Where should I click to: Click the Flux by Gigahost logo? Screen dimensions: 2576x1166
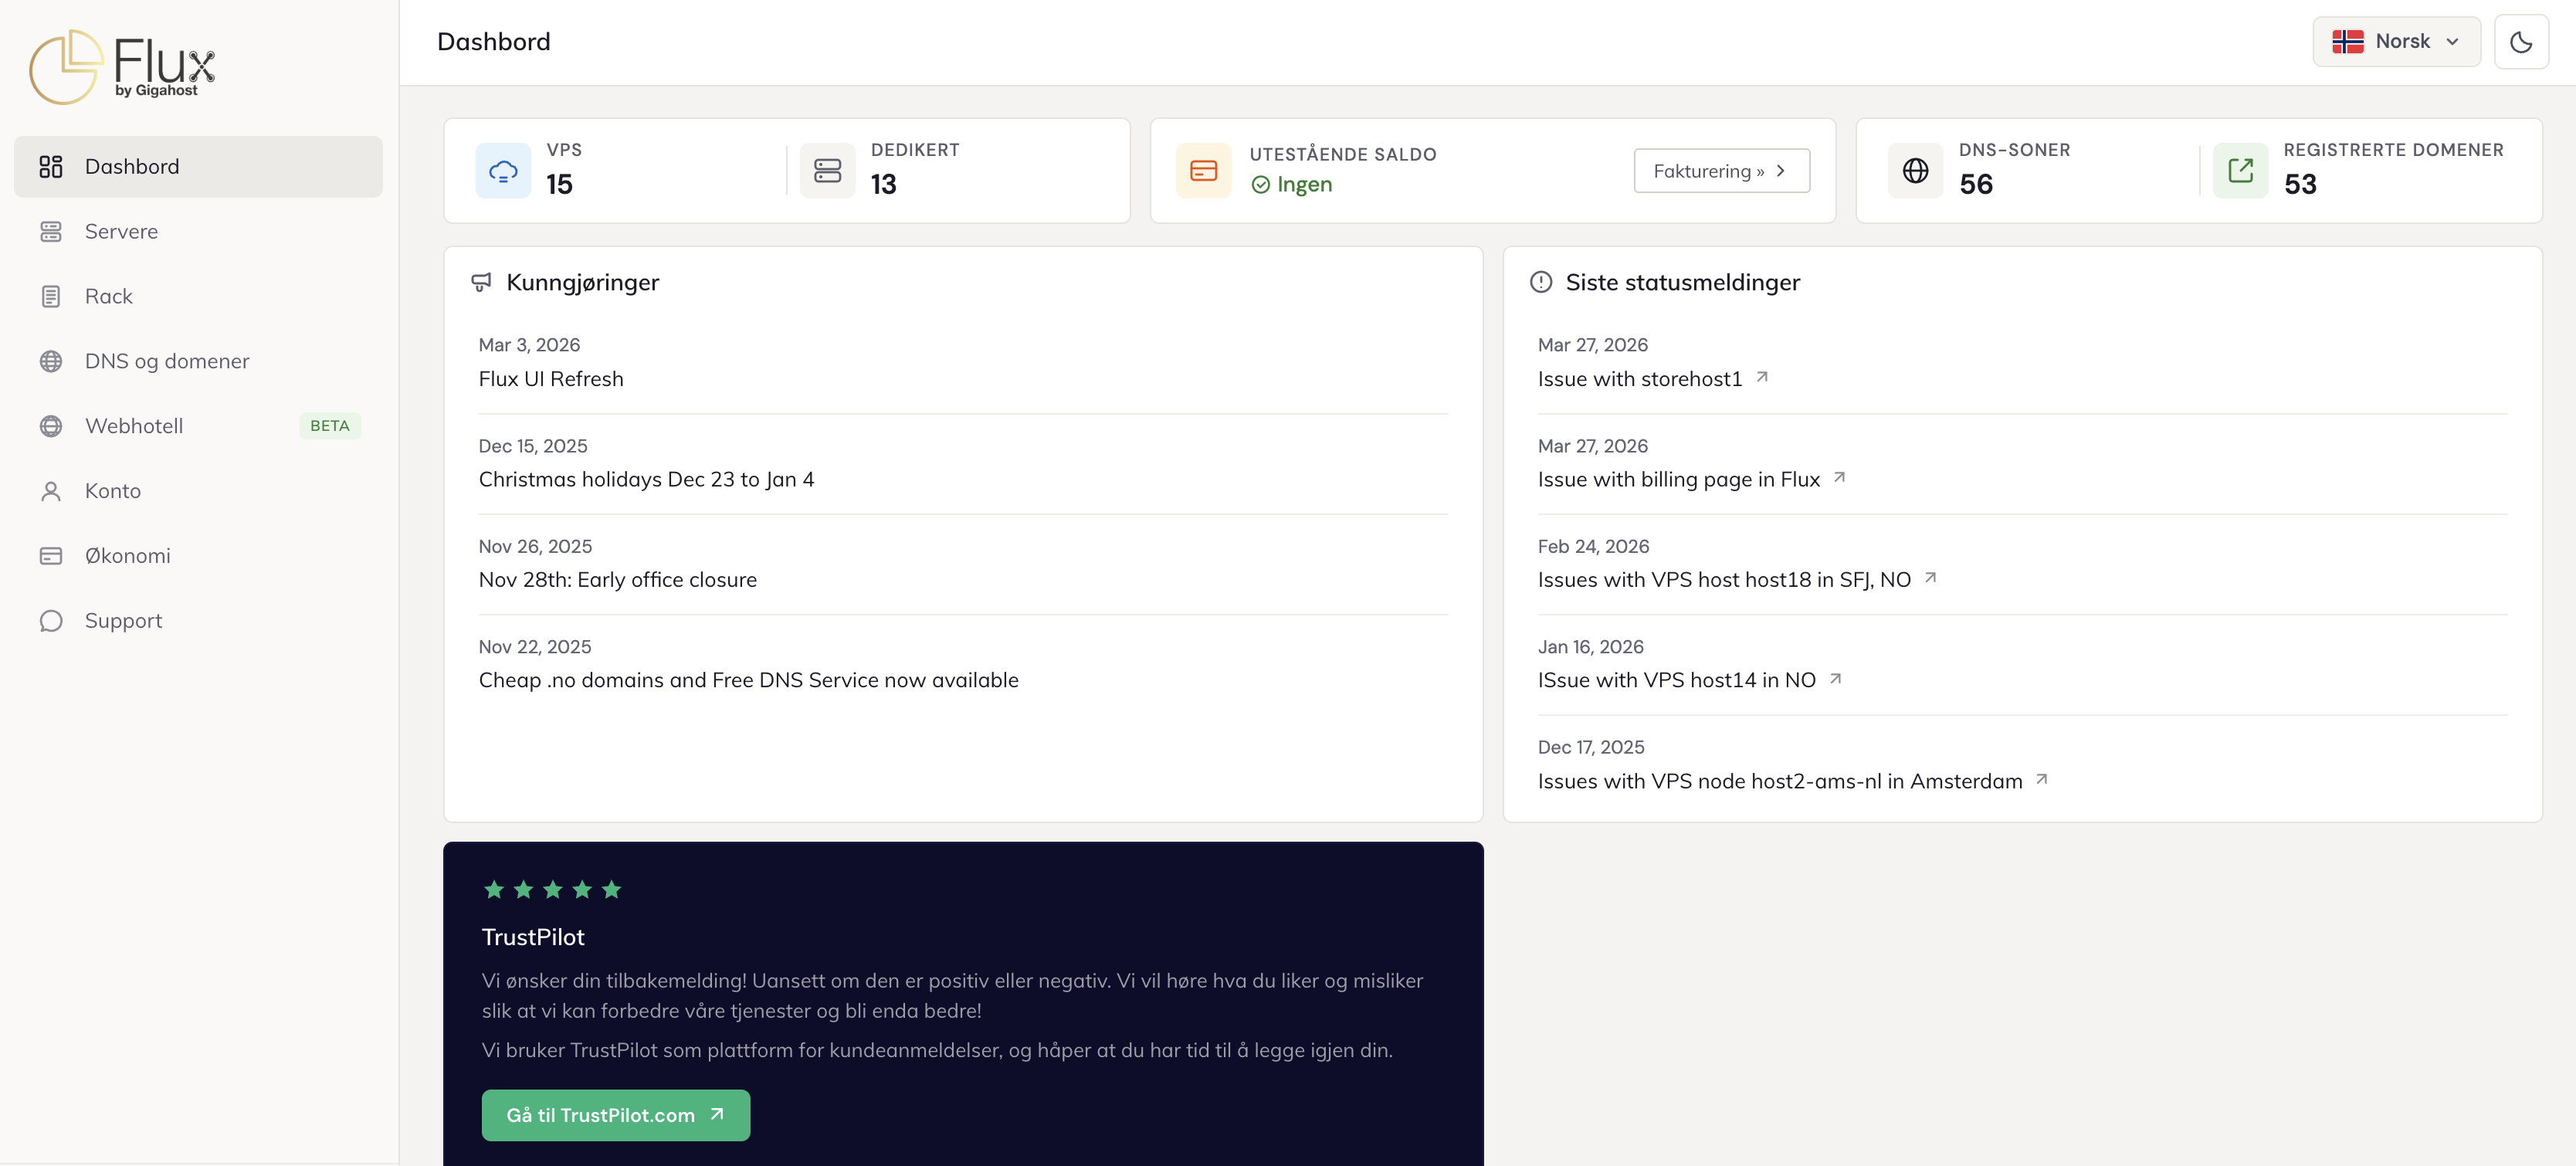(122, 66)
